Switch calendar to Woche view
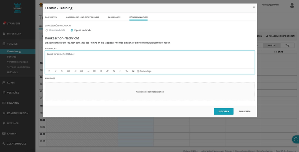The width and height of the screenshot is (299, 152). (x=271, y=45)
